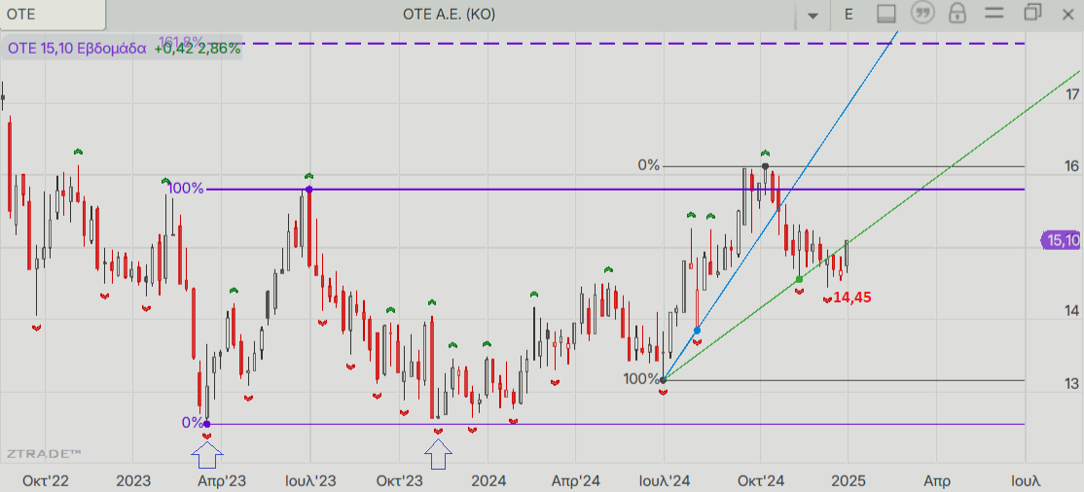Click the 2025 time axis label
Viewport: 1084px width, 492px height.
pos(848,480)
